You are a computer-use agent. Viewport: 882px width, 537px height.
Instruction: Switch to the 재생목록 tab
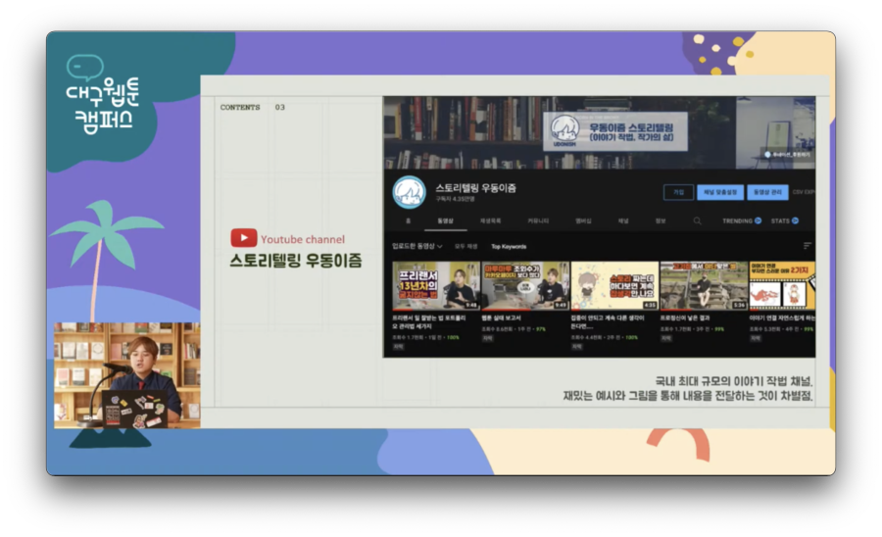point(490,221)
